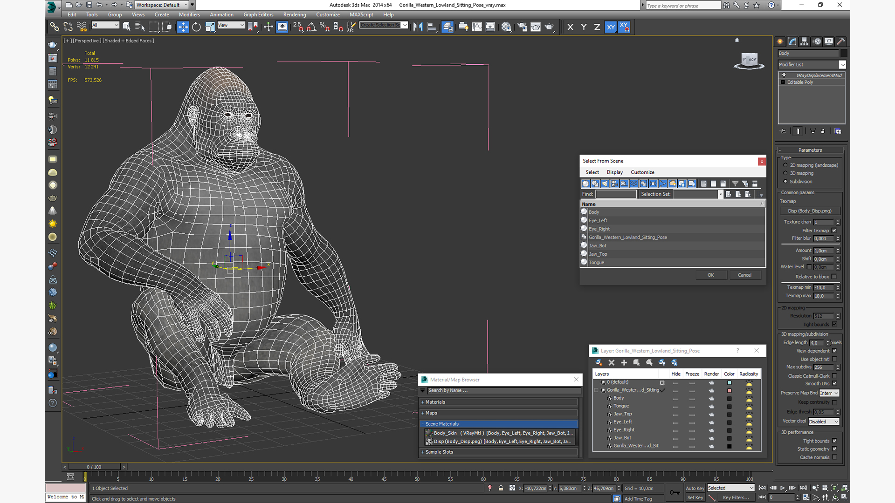Click the Auto Key button

695,488
